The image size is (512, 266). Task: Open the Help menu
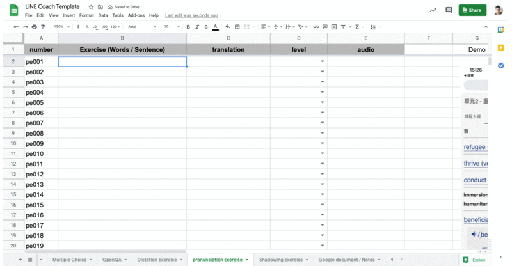154,15
